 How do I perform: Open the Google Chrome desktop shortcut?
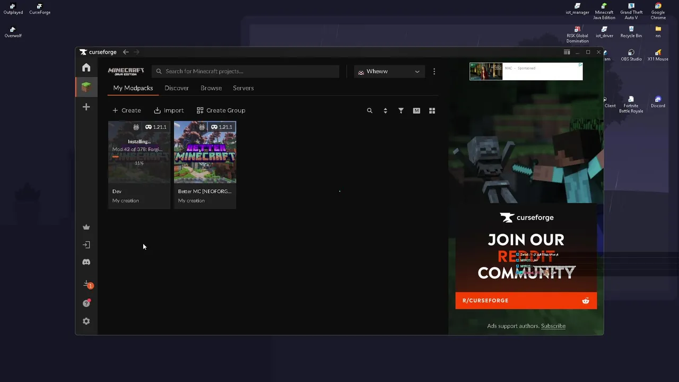pos(658,12)
